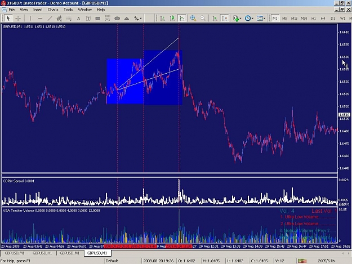The image size is (352, 264).
Task: Switch to the M5 timeframe
Action: [x=284, y=19]
